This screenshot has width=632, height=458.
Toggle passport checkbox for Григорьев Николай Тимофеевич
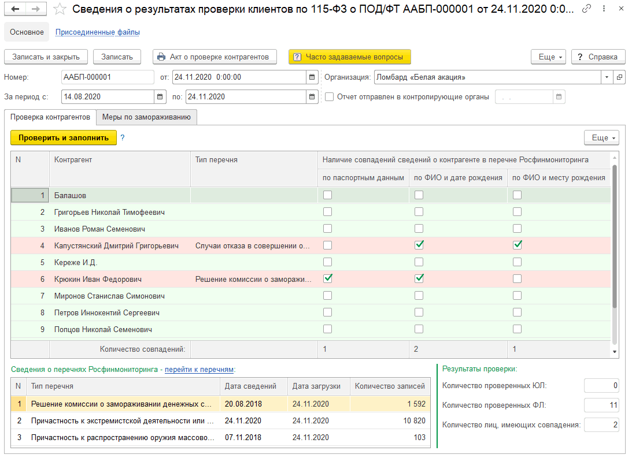(328, 212)
